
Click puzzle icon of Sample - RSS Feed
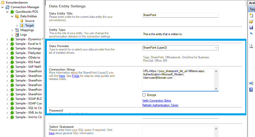[x=12, y=62]
